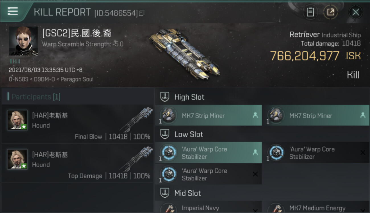Screen dimensions: 370x213
Task: Copy the kill report ID
Action: [x=142, y=13]
